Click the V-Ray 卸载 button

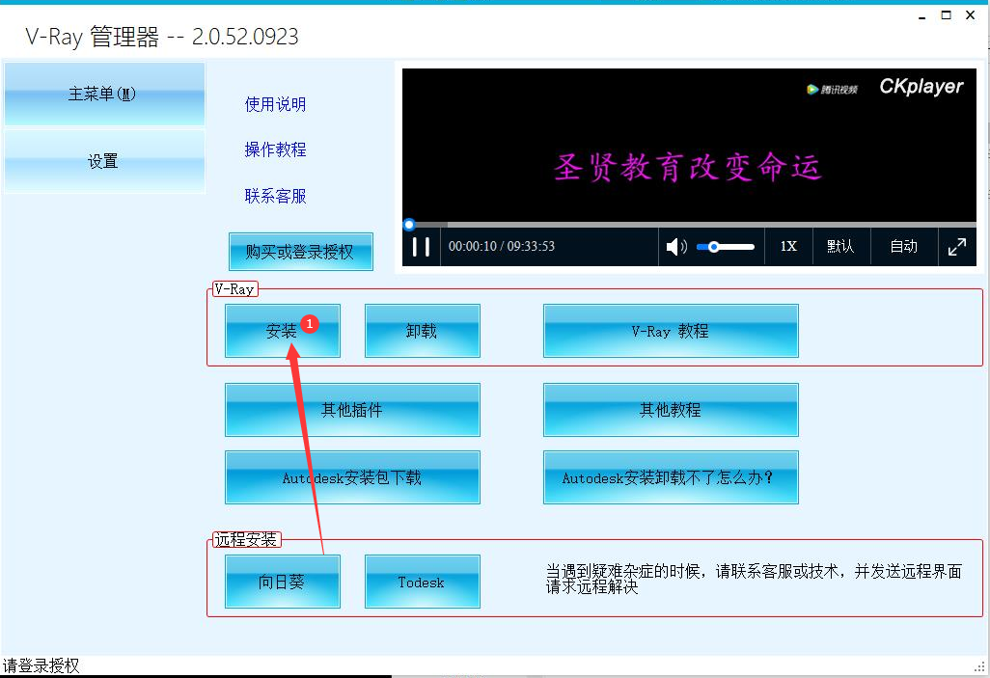pos(423,331)
